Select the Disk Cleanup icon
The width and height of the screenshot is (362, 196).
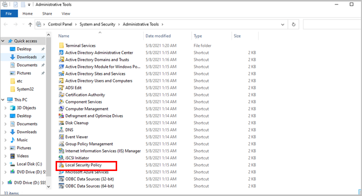61,123
